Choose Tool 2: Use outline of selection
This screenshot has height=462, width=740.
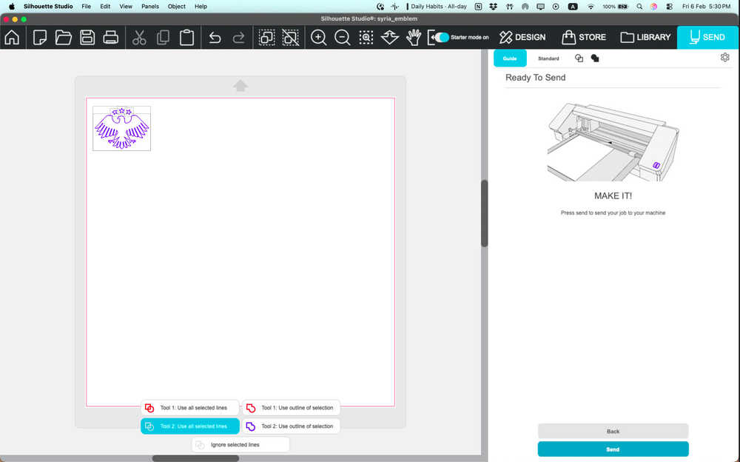click(291, 426)
